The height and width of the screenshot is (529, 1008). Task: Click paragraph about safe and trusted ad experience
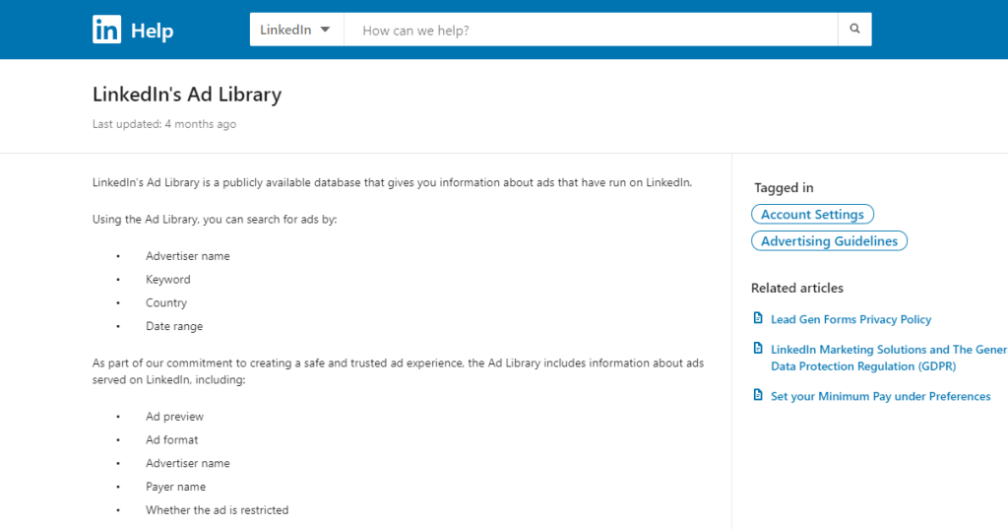(398, 371)
